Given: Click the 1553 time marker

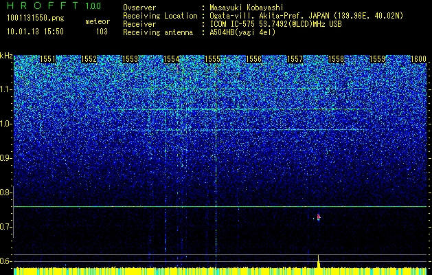Looking at the screenshot, I should coord(130,59).
